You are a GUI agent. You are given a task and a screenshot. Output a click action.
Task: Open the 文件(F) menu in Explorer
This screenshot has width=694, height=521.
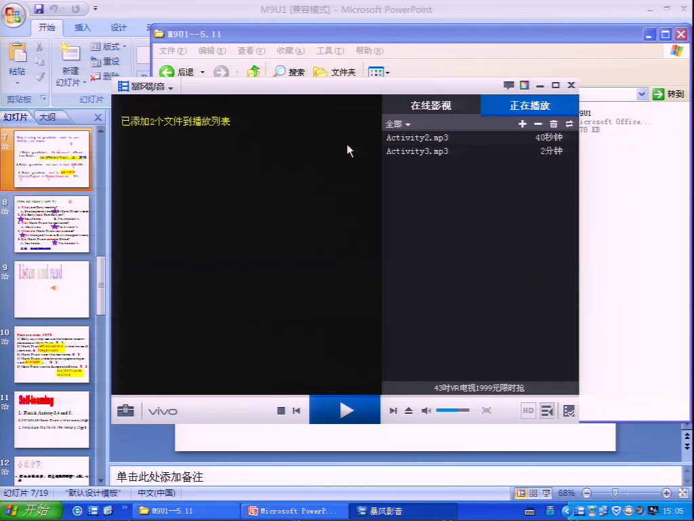173,51
